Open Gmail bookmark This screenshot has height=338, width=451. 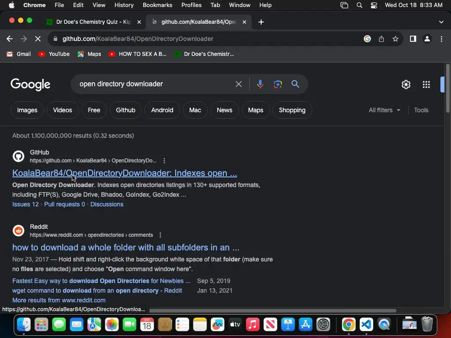pyautogui.click(x=18, y=54)
